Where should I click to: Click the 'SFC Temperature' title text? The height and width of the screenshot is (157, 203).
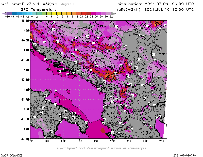39,10
